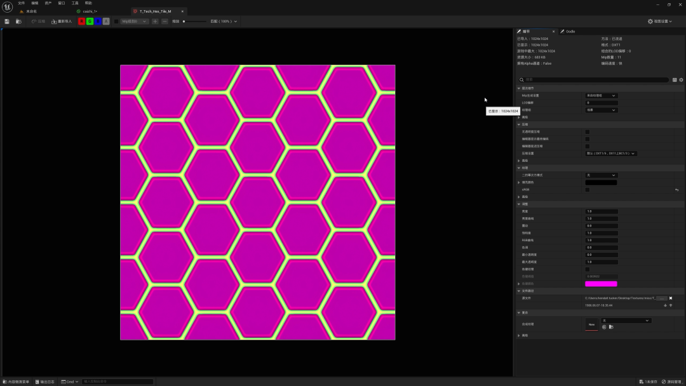The height and width of the screenshot is (386, 686).
Task: Open the File (文件) menu
Action: tap(22, 3)
